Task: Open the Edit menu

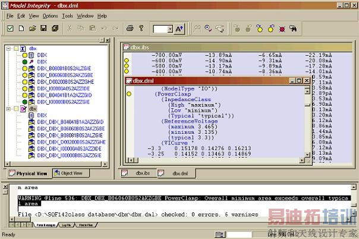Action: click(x=21, y=16)
